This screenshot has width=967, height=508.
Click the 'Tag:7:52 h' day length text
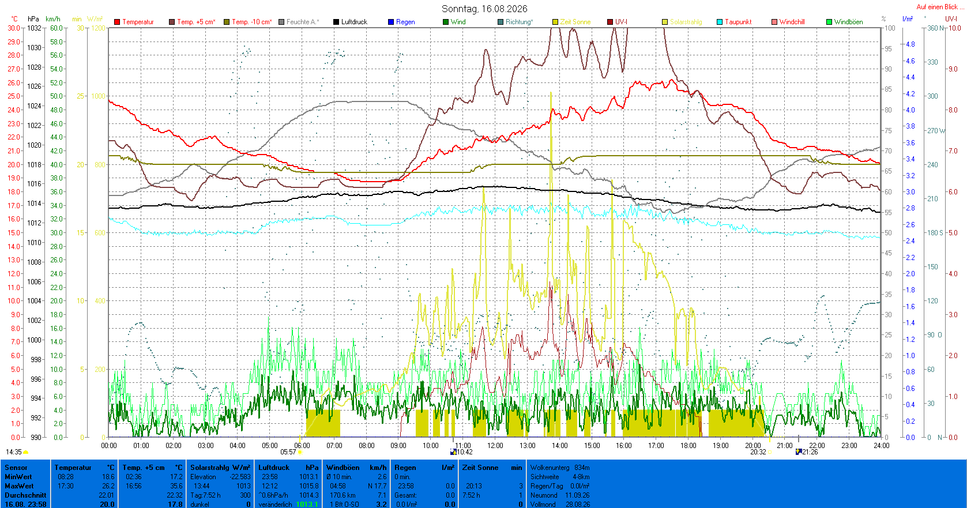pos(206,495)
